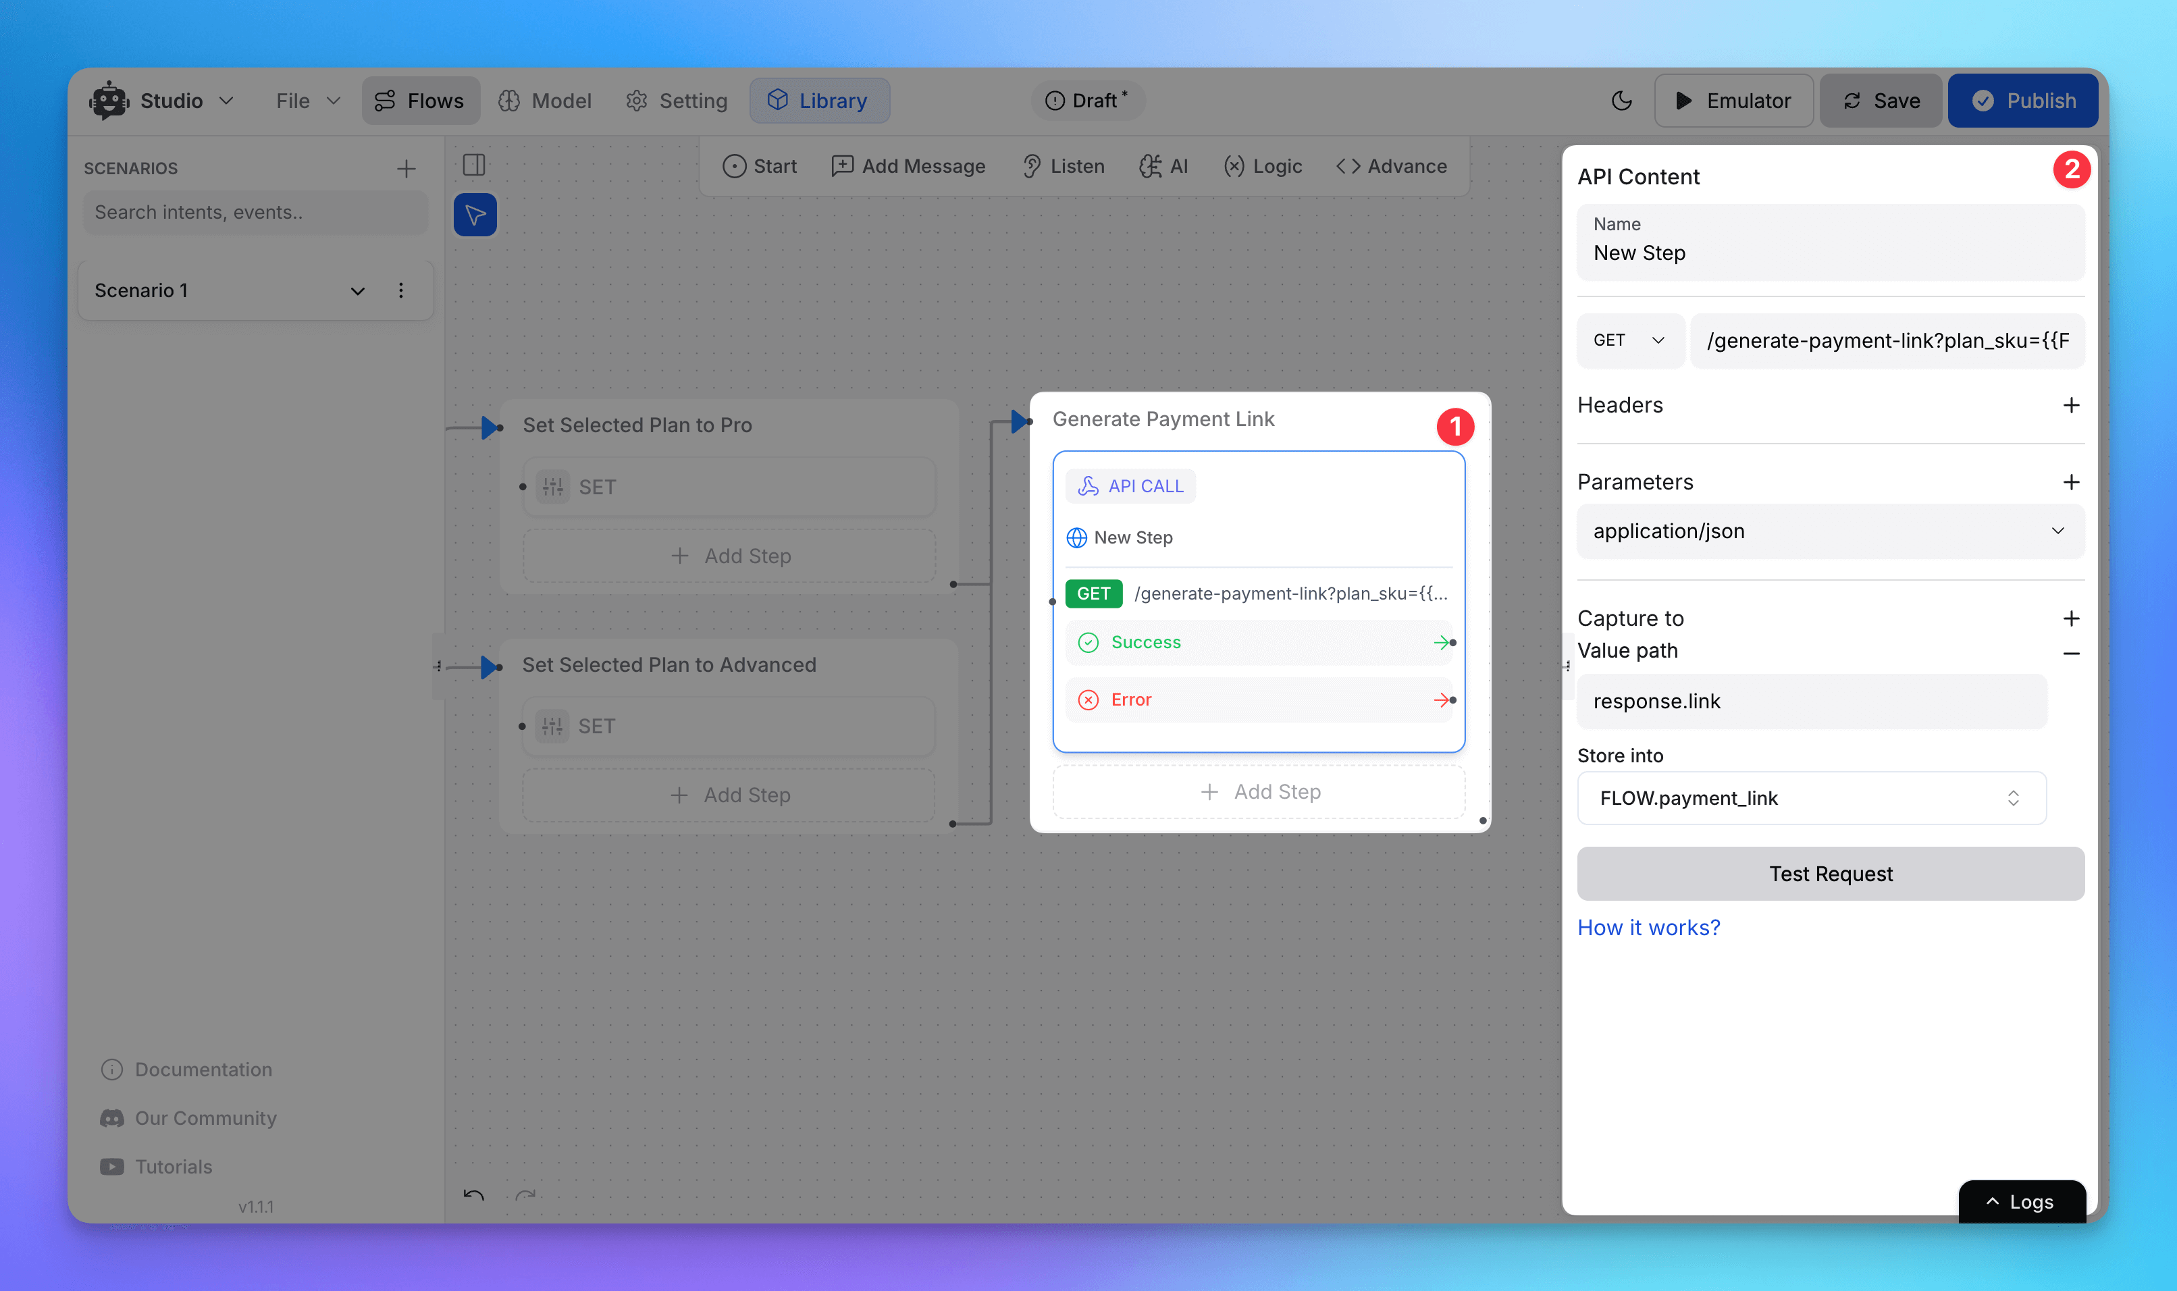The width and height of the screenshot is (2177, 1291).
Task: Add Step in Set Selected Plan to Advanced
Action: pyautogui.click(x=728, y=795)
